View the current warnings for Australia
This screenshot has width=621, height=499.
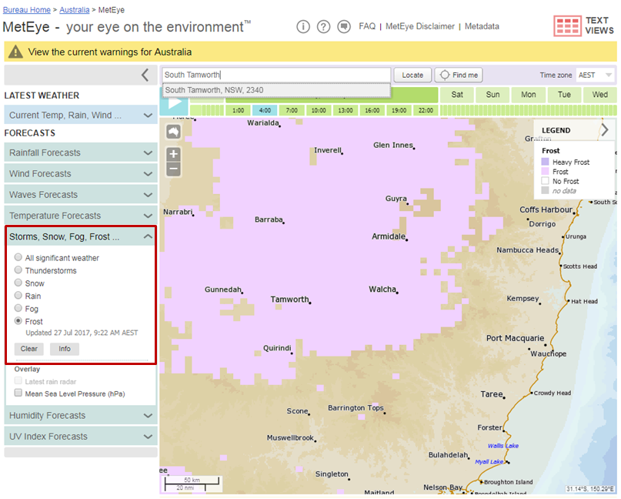(x=110, y=52)
